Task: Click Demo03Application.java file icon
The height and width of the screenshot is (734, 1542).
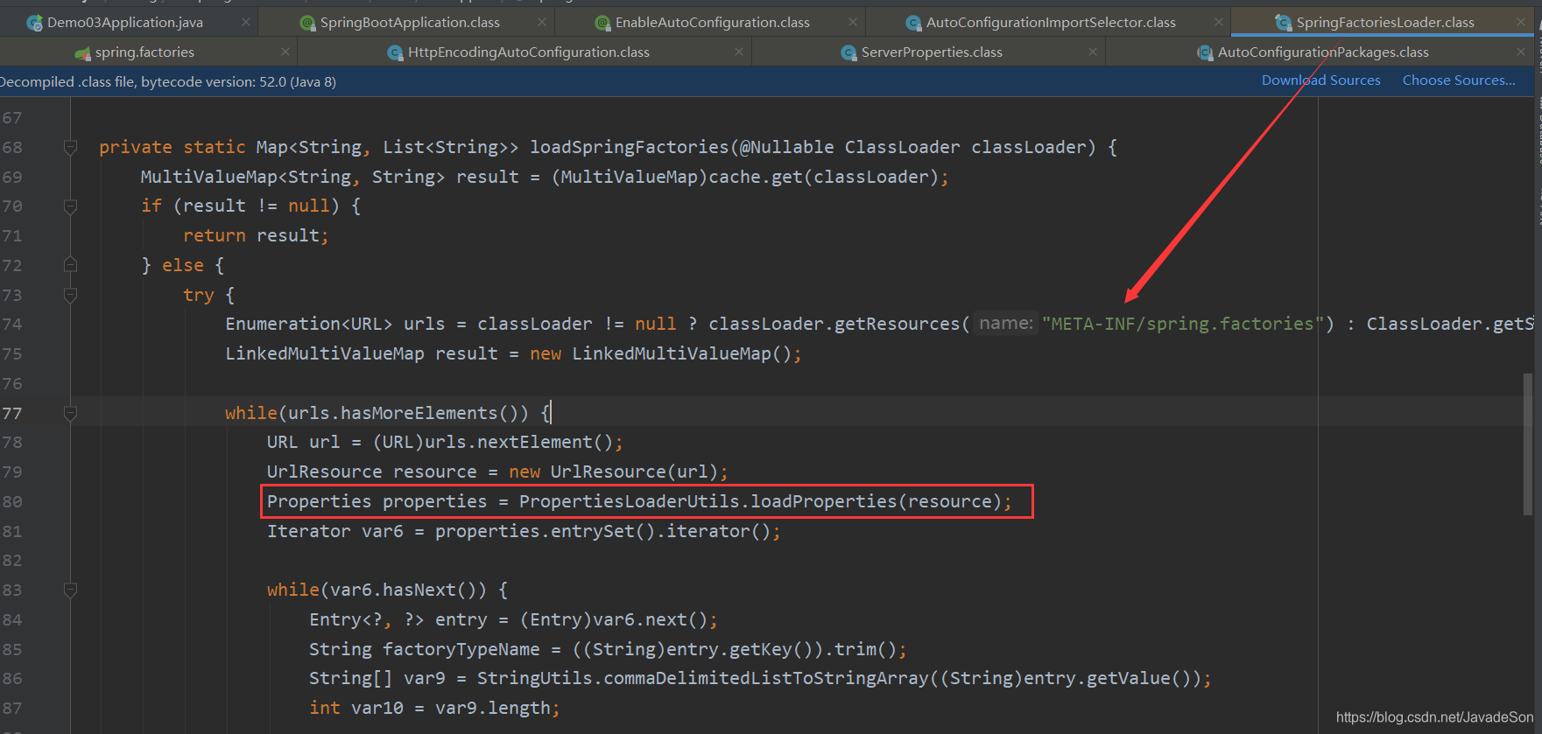Action: [x=35, y=23]
